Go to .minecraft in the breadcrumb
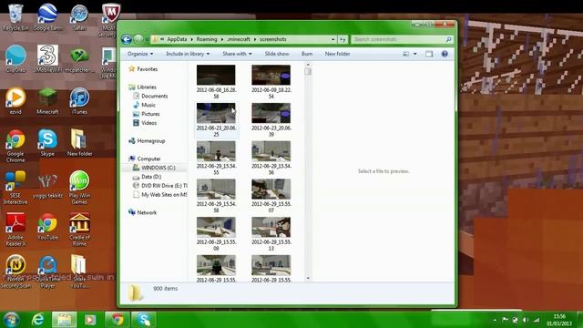583x328 pixels. coord(239,39)
